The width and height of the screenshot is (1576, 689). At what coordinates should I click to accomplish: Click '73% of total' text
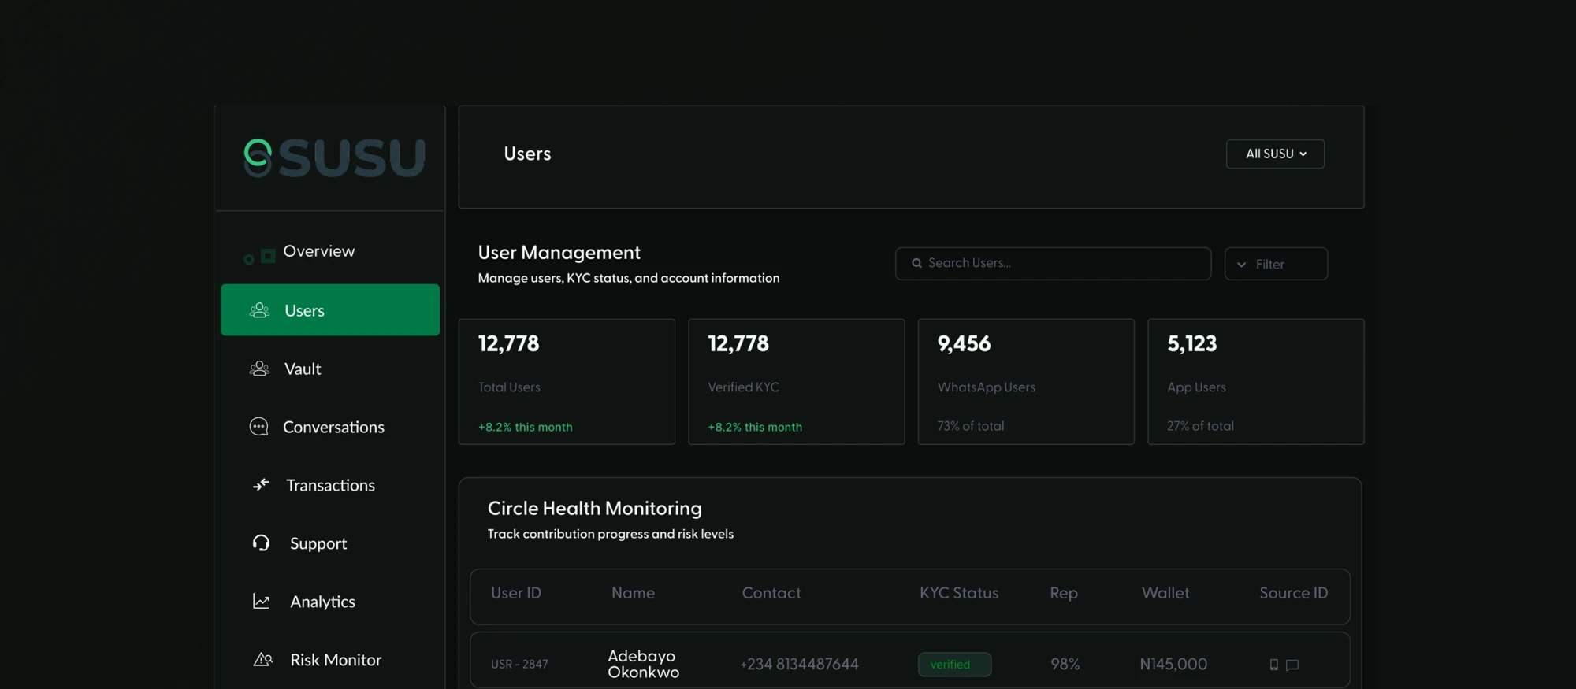[971, 426]
